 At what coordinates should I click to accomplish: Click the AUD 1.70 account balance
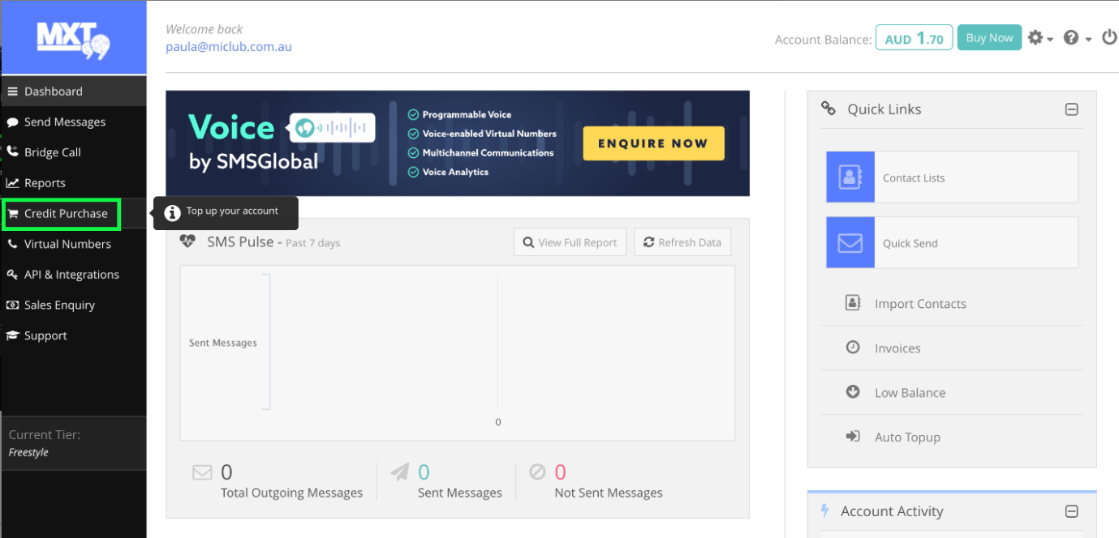tap(914, 38)
